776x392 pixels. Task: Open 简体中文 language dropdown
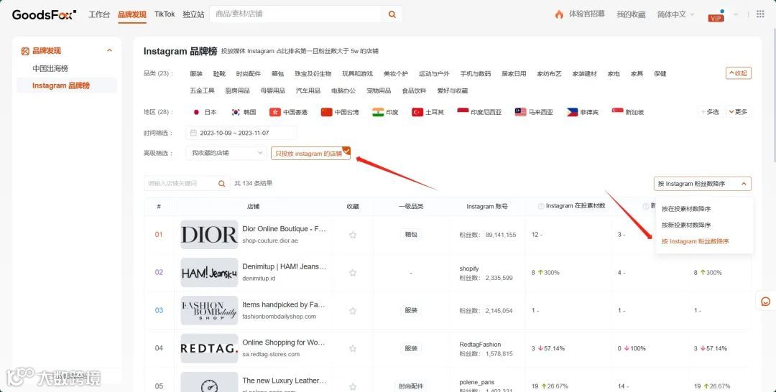coord(675,14)
